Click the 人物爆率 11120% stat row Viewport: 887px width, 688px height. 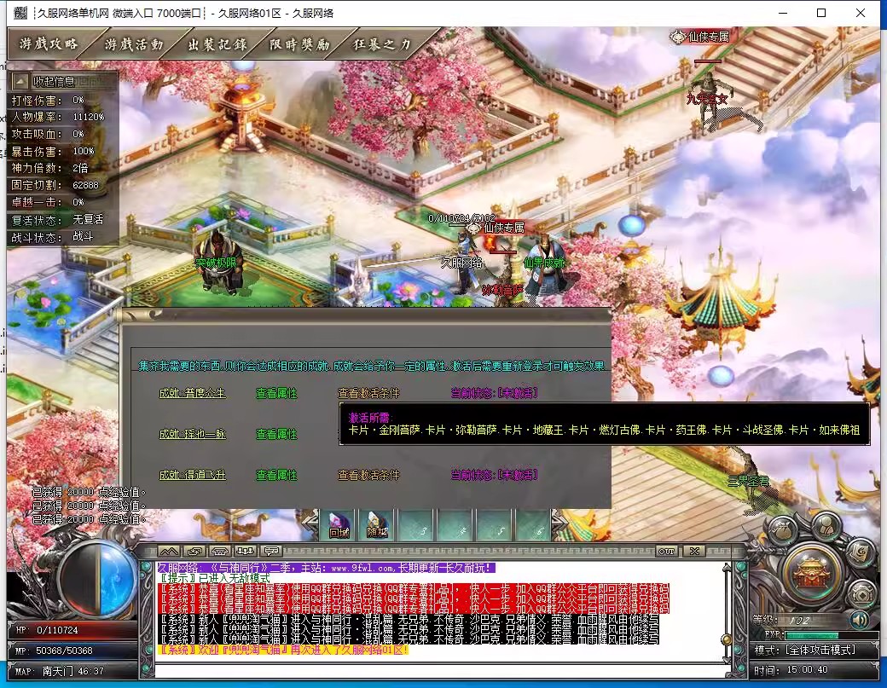coord(58,117)
